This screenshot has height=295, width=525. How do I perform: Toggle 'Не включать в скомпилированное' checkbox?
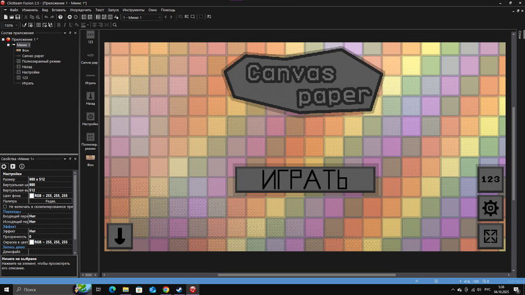pyautogui.click(x=5, y=207)
